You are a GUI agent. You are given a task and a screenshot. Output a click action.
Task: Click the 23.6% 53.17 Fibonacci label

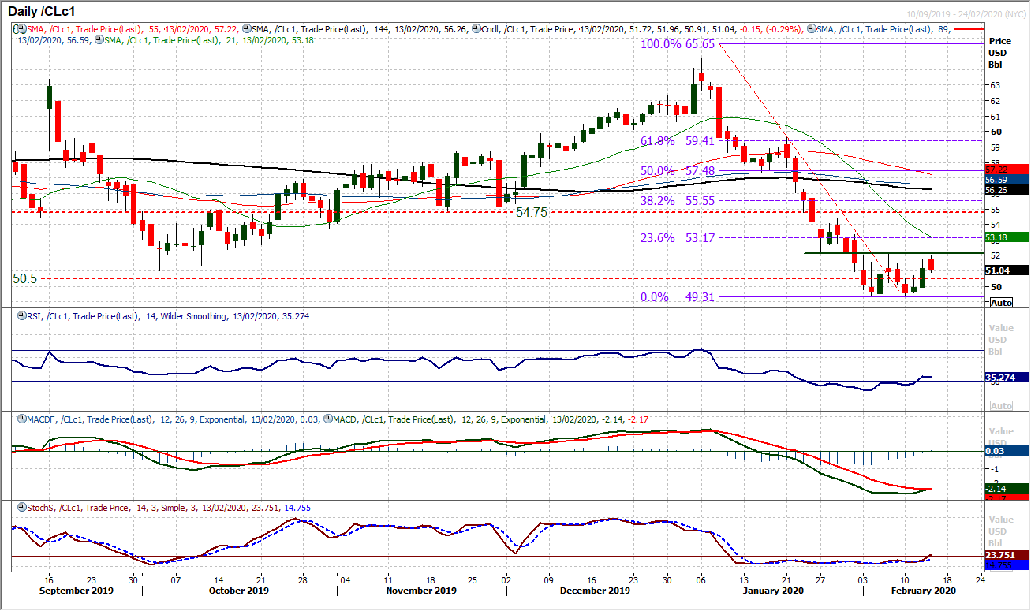coord(677,237)
